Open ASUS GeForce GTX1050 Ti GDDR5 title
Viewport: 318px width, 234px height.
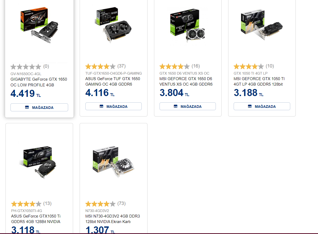point(36,219)
